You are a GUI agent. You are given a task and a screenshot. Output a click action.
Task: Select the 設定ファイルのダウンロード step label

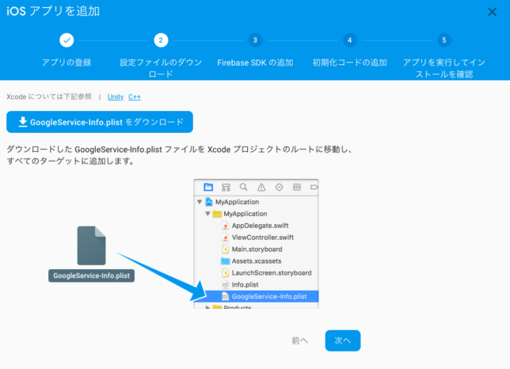[161, 68]
